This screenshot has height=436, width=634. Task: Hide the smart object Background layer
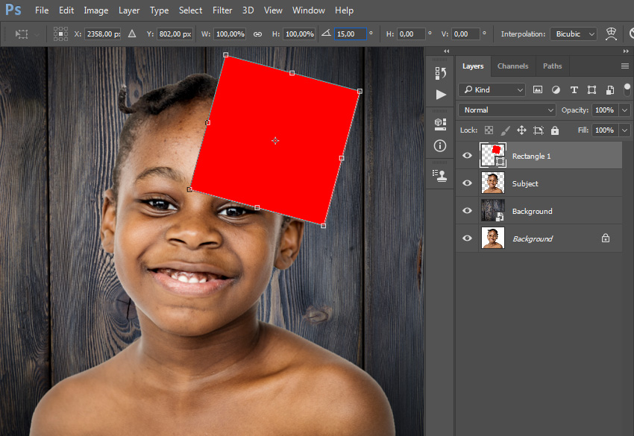(x=467, y=210)
